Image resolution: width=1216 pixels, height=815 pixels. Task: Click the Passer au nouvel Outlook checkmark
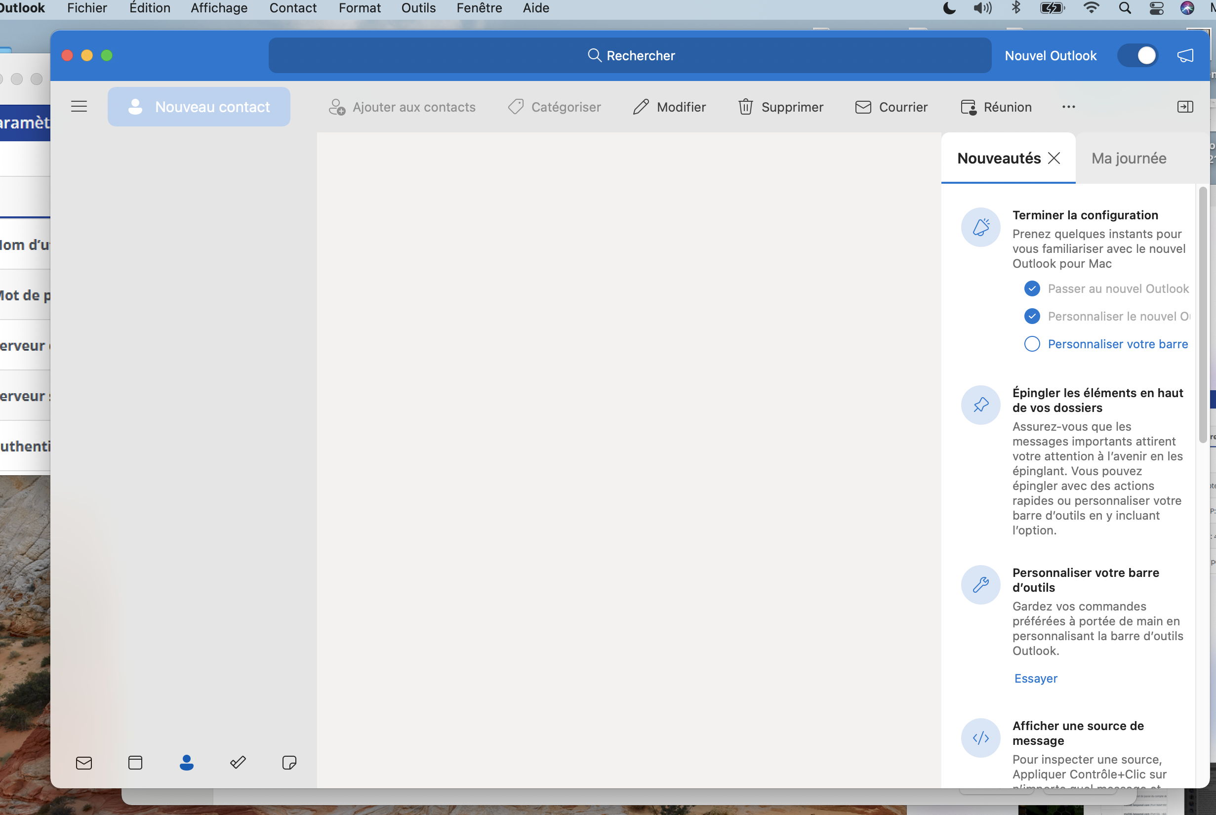[x=1032, y=288]
